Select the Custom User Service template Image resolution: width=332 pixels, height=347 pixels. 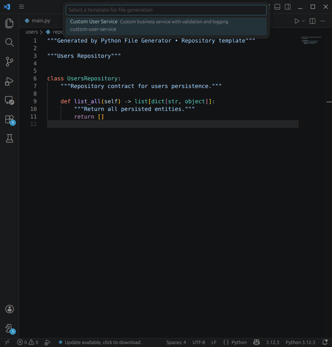coord(166,25)
